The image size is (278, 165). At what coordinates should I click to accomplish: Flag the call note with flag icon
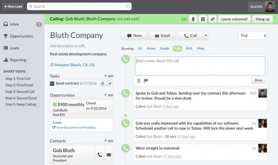146,81
